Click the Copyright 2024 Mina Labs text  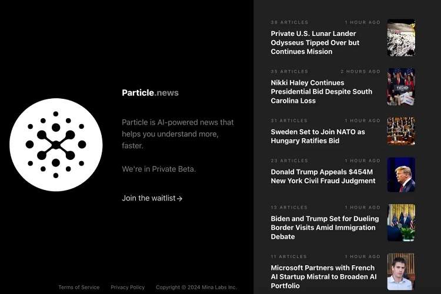tap(196, 288)
